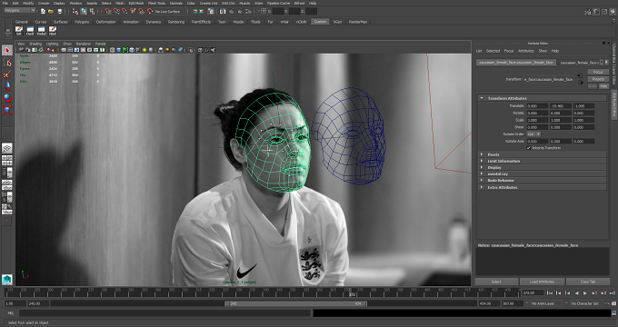This screenshot has height=327, width=618.
Task: Open the Mesh Tools menu
Action: coord(156,3)
